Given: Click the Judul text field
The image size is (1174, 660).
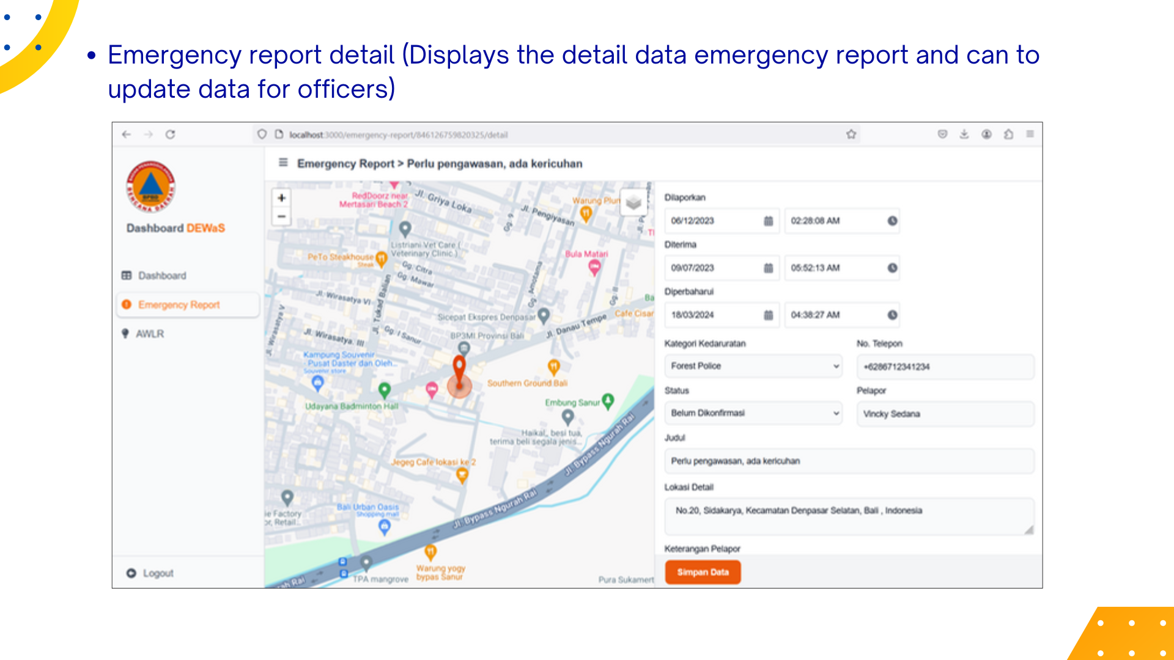Looking at the screenshot, I should coord(849,461).
